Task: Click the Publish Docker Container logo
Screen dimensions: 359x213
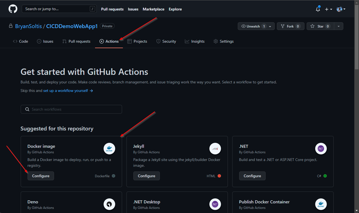Action: pyautogui.click(x=321, y=204)
